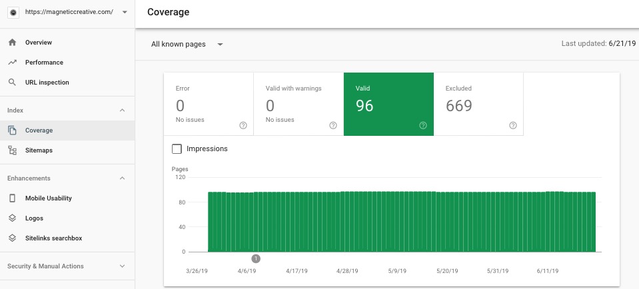Click the 5/20/19 date axis label

coord(447,271)
